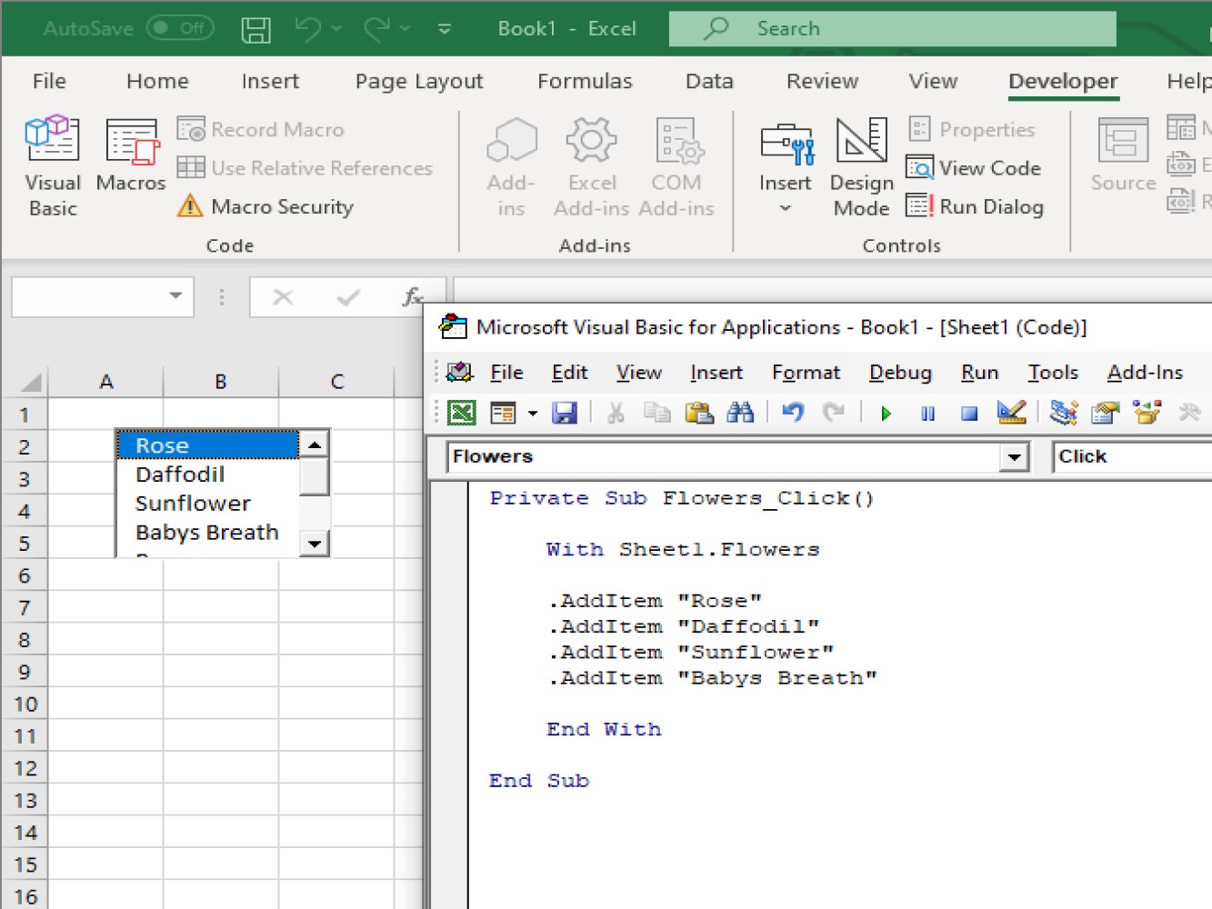Open Excel Add-ins manager
The width and height of the screenshot is (1212, 909).
pyautogui.click(x=592, y=167)
